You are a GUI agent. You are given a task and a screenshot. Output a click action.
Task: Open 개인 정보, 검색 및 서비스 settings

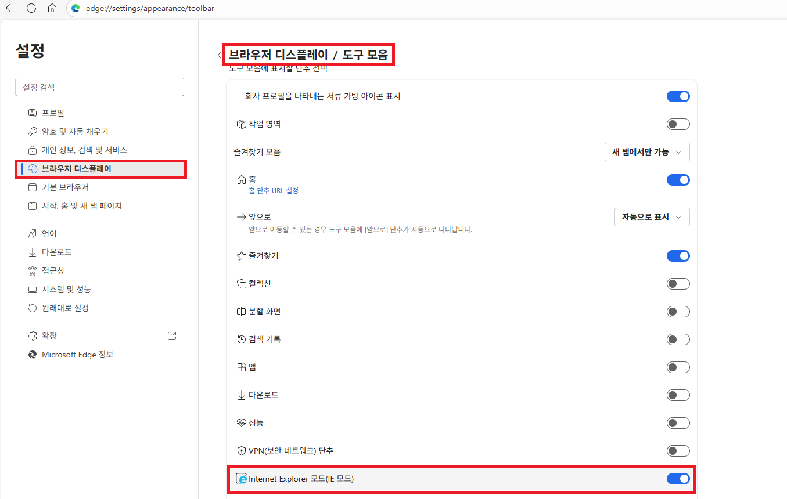pos(84,150)
